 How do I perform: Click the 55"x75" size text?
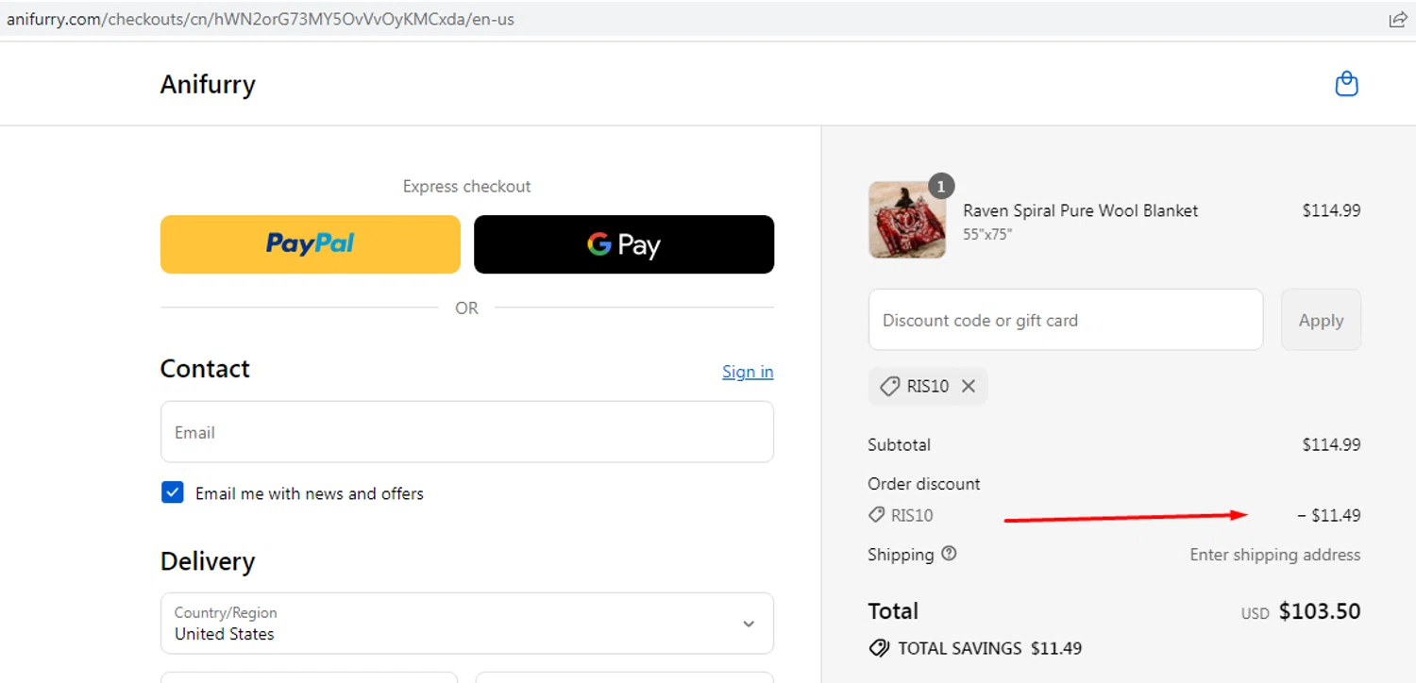pos(987,234)
